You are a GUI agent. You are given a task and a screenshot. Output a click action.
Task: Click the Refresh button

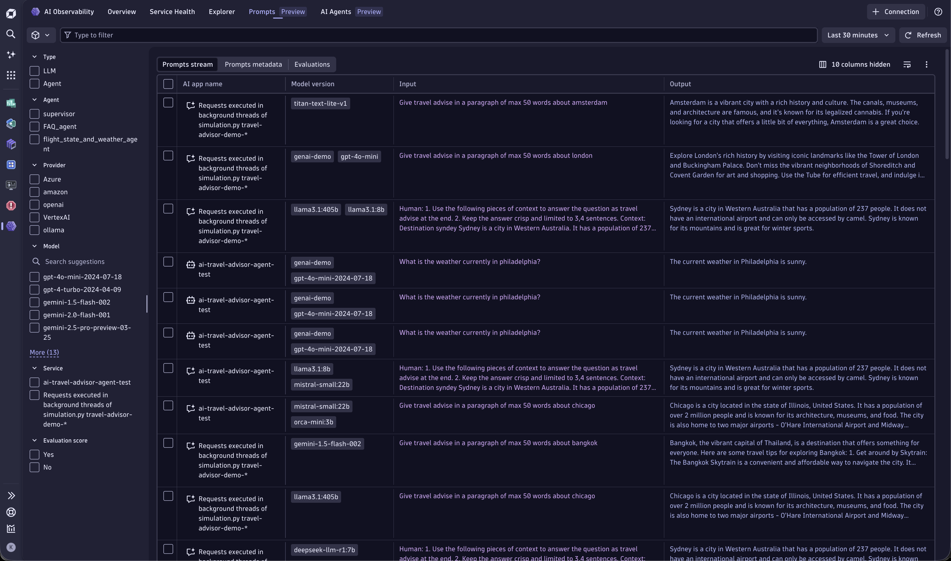923,35
